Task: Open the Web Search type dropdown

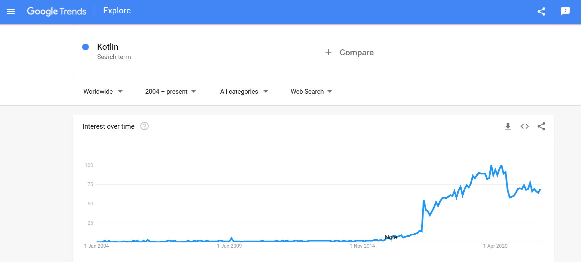Action: [311, 92]
